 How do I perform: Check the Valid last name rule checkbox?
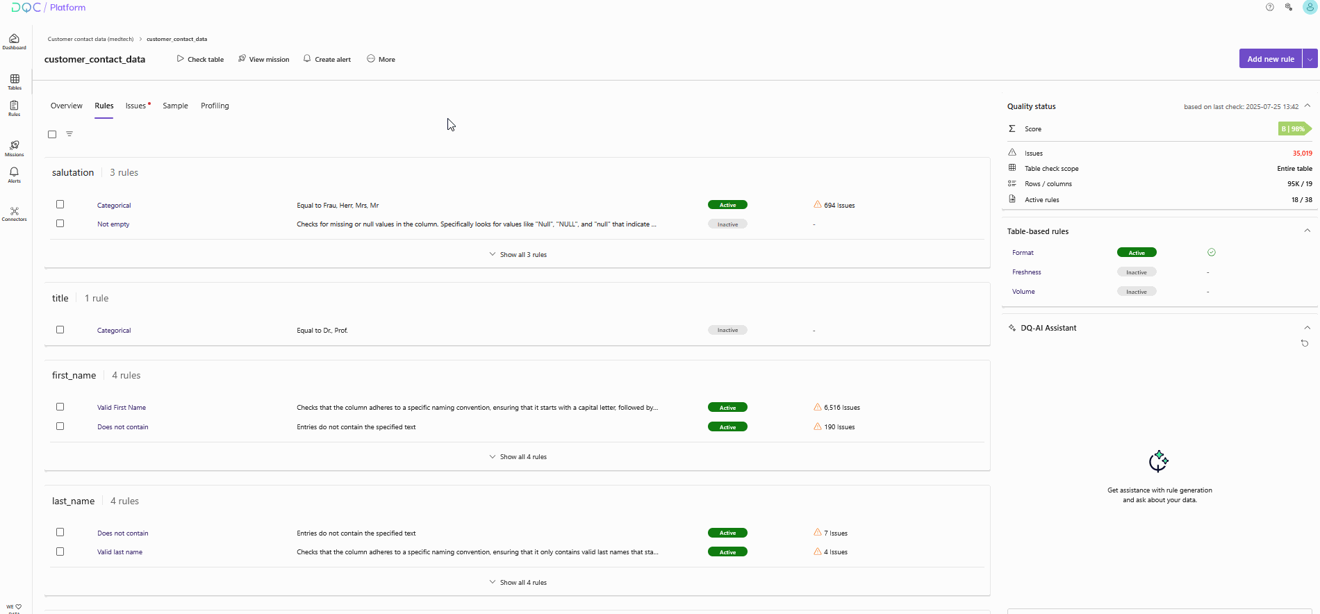point(60,551)
